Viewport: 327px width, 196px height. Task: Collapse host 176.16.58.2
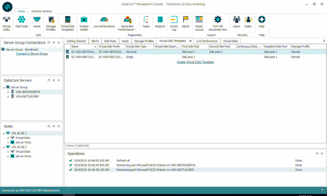point(3,147)
